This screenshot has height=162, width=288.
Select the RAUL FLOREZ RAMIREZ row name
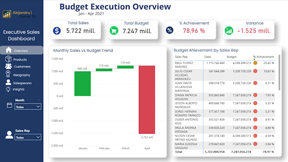coord(184,65)
